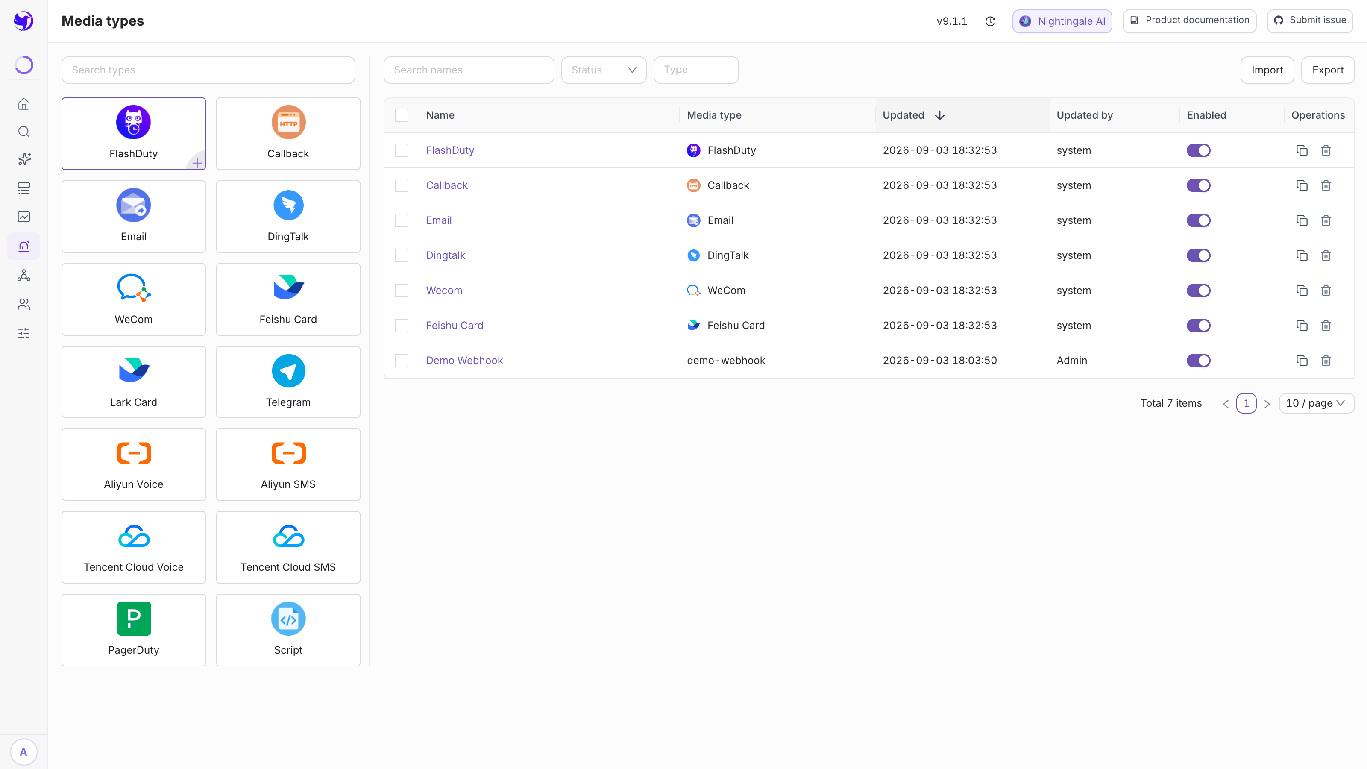Open Product documentation link
The height and width of the screenshot is (769, 1367).
(1189, 21)
